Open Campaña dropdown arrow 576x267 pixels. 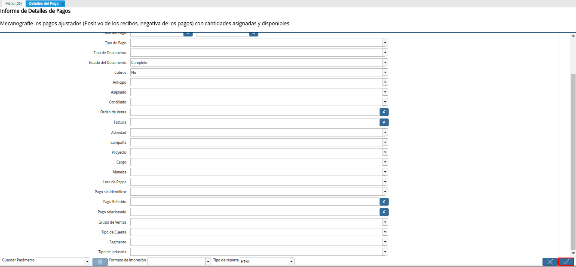click(385, 143)
